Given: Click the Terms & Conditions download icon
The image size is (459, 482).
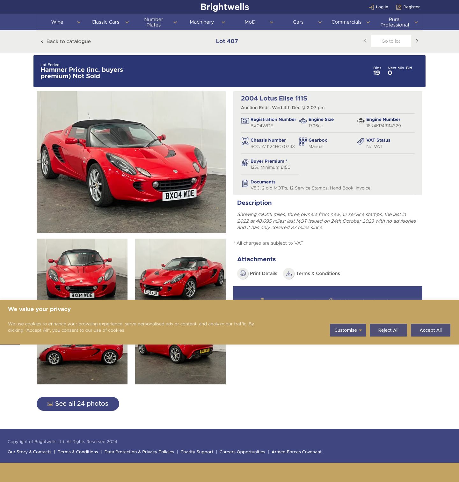Looking at the screenshot, I should tap(289, 273).
